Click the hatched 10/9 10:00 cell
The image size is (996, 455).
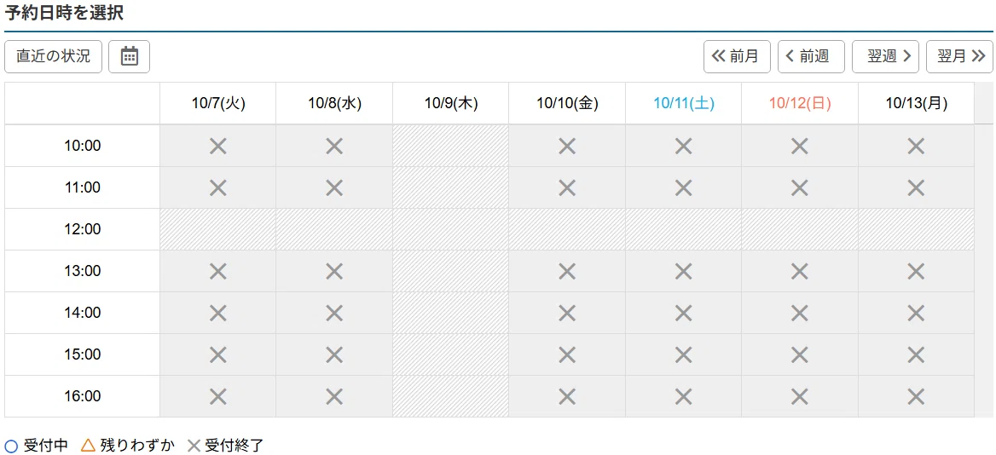450,146
